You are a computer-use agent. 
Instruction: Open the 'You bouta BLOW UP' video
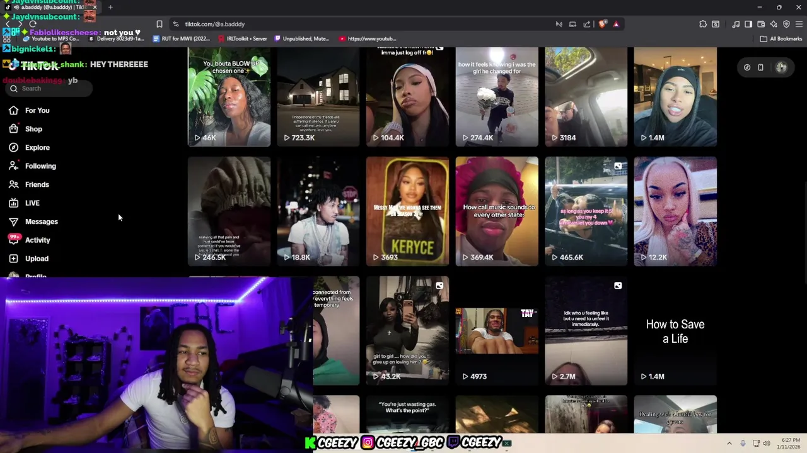point(229,97)
